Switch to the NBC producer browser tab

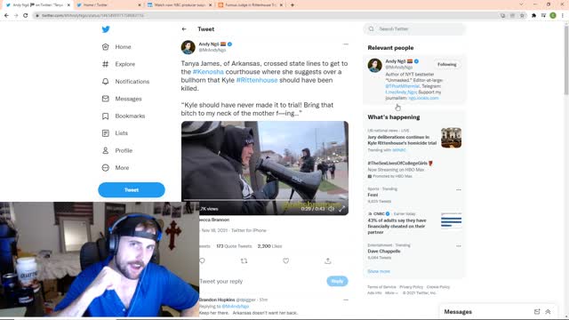click(179, 5)
